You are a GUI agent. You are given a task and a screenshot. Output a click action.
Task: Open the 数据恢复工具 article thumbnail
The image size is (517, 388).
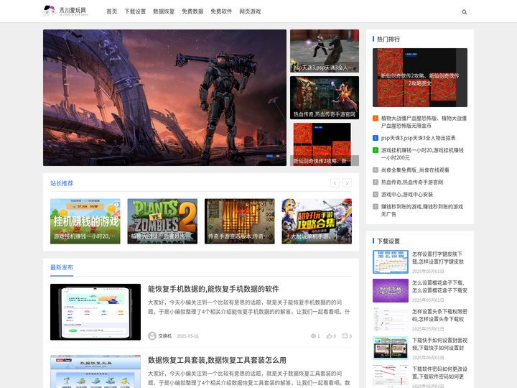96,371
